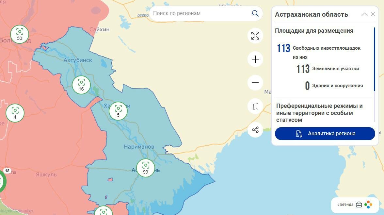Select the cluster marker with 99 sites
This screenshot has width=384, height=215.
(x=146, y=168)
